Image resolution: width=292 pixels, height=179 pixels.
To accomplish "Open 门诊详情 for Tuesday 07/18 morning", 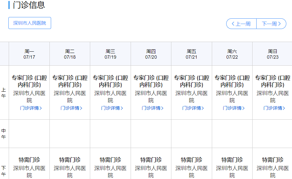I will point(71,108).
